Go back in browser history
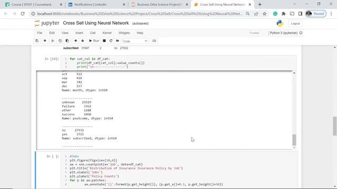The width and height of the screenshot is (337, 189). 6,14
